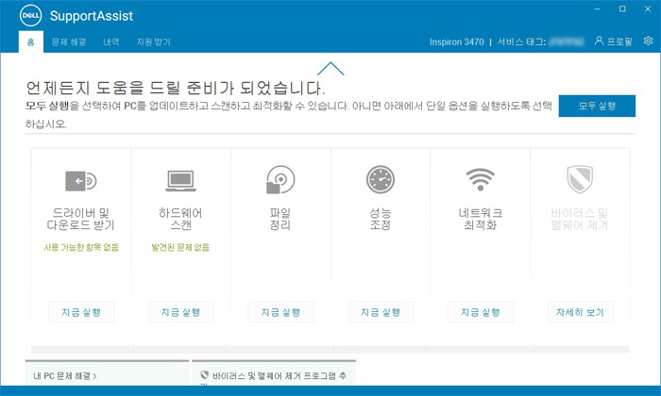Minimize the SupportAssist window
The width and height of the screenshot is (661, 396).
coord(598,8)
